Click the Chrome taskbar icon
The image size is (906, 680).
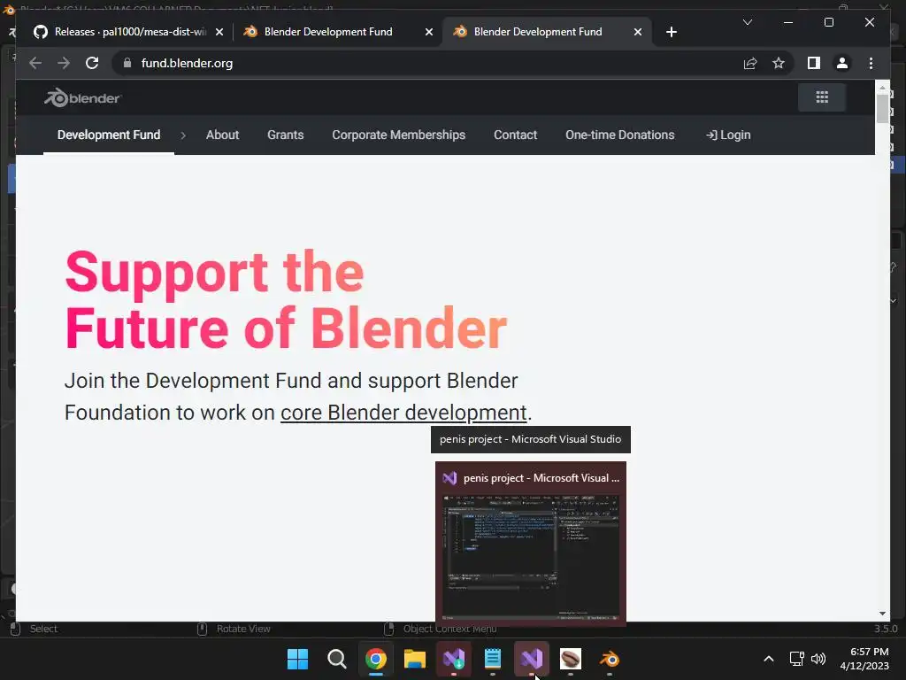click(x=375, y=659)
